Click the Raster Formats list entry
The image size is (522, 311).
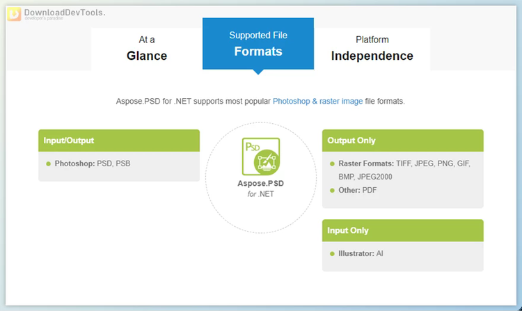(404, 170)
